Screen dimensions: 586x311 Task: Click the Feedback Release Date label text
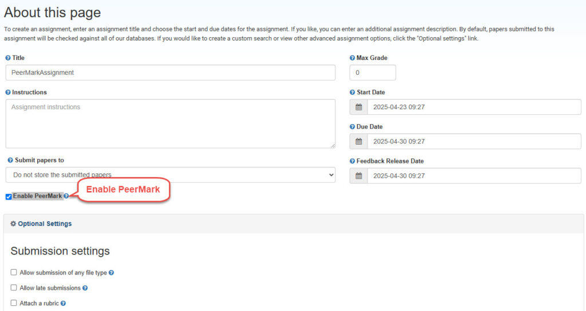(x=390, y=161)
